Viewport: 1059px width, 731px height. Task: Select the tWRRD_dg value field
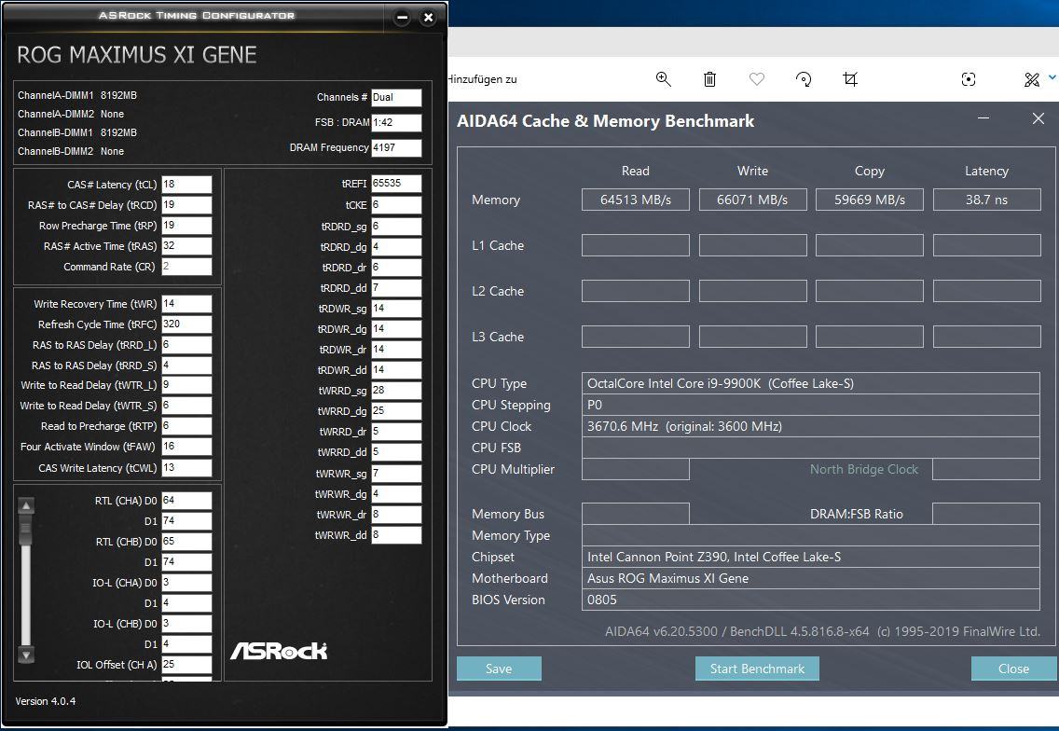[396, 411]
